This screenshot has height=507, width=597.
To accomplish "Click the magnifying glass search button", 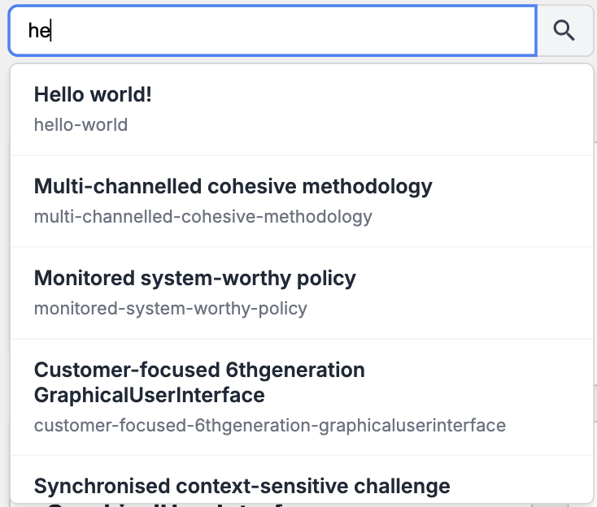I will coord(564,31).
